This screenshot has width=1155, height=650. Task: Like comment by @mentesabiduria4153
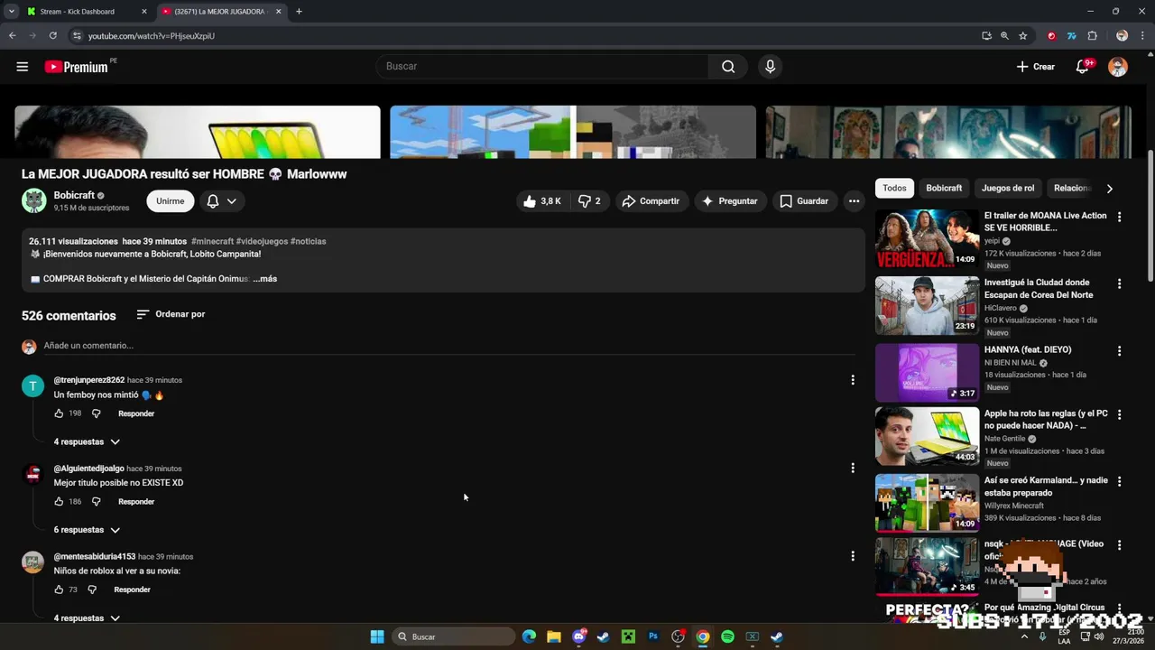[59, 590]
